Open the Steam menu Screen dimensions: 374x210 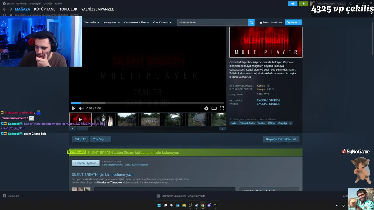[x=8, y=3]
